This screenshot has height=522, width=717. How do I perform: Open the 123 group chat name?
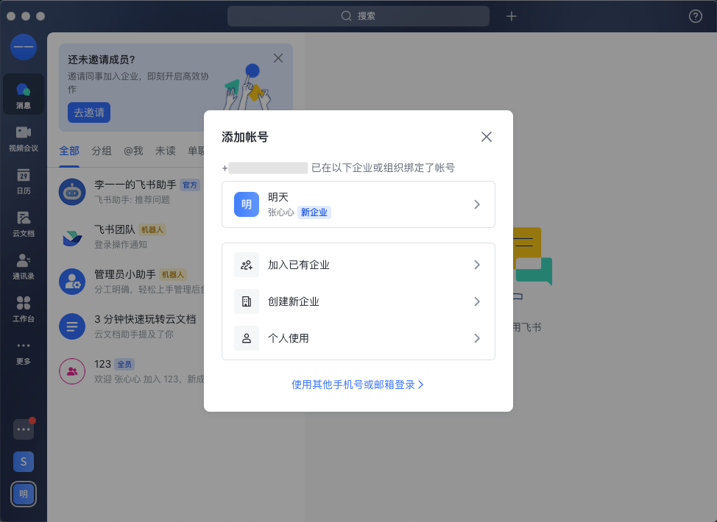point(102,364)
